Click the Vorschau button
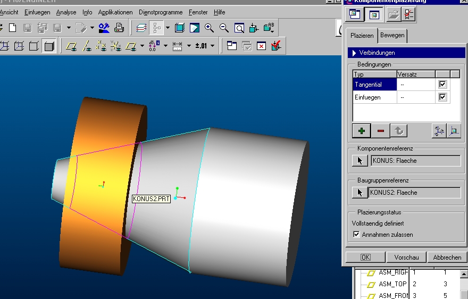The image size is (468, 299). click(x=406, y=258)
